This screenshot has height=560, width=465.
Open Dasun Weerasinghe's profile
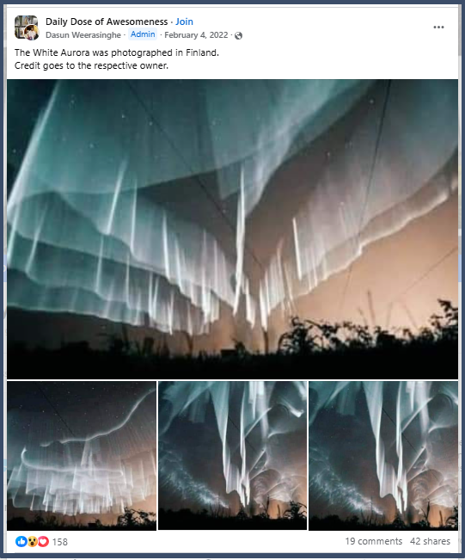pos(83,35)
